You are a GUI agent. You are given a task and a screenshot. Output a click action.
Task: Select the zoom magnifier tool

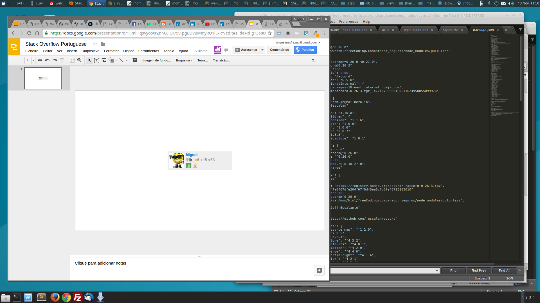tap(79, 60)
